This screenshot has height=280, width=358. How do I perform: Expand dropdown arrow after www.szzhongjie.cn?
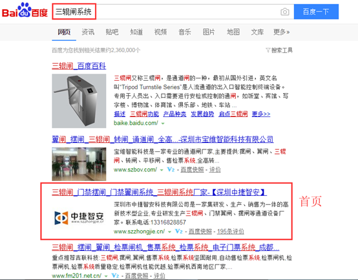(170, 232)
